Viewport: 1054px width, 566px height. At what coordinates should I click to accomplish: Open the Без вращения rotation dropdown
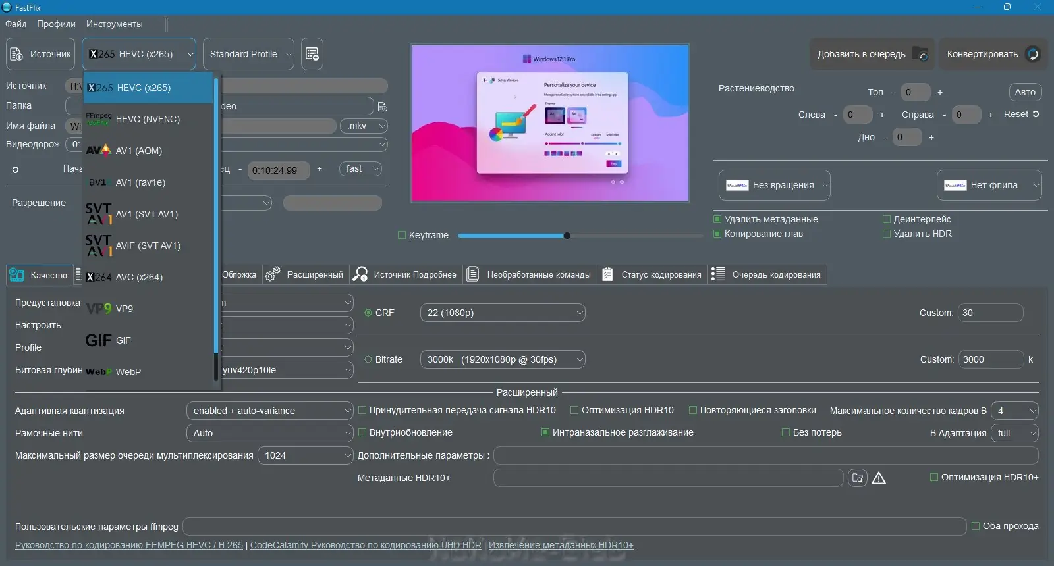pos(775,185)
